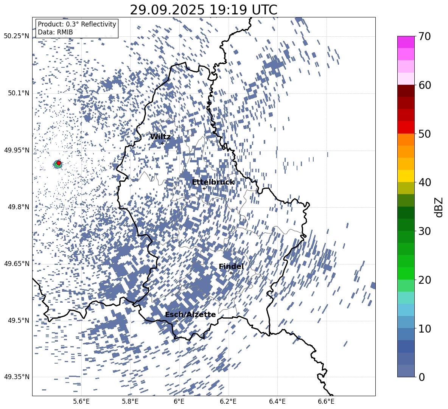Click the 30 value on colorbar
This screenshot has width=448, height=409.
pyautogui.click(x=424, y=231)
